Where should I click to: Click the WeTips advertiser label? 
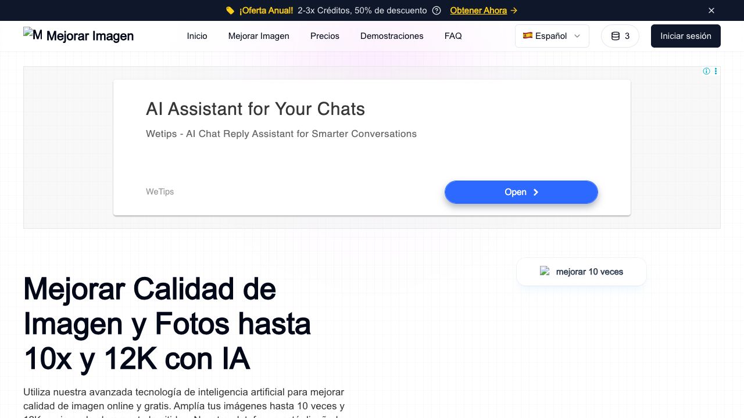160,192
